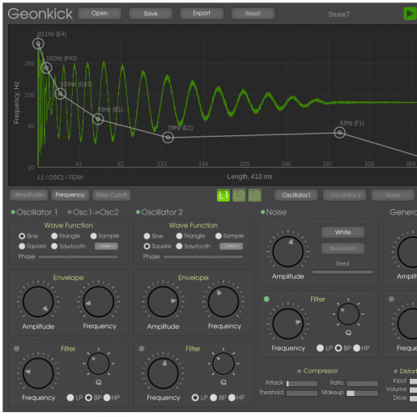
Task: Select Sawtooth wave for Oscillator 2
Action: pos(179,246)
